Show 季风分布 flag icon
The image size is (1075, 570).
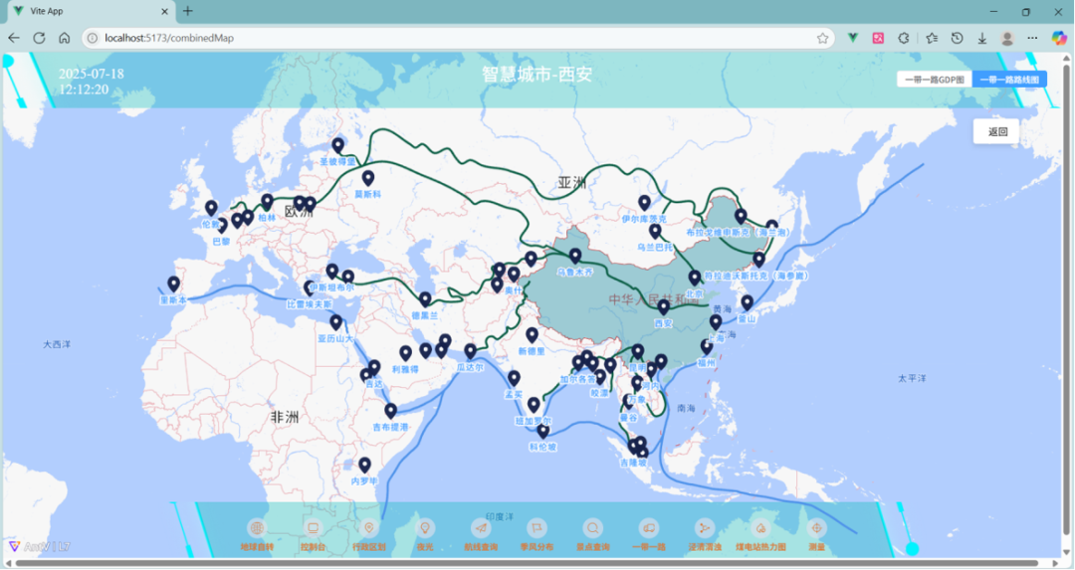(x=537, y=528)
